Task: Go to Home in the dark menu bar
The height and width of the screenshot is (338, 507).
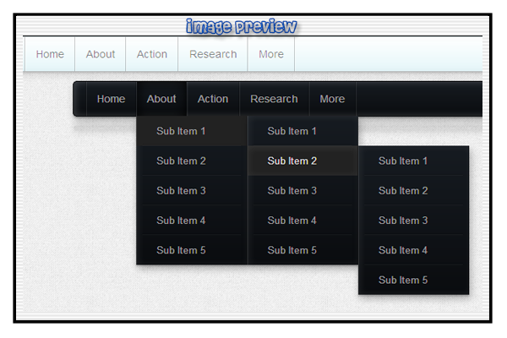Action: pyautogui.click(x=112, y=99)
